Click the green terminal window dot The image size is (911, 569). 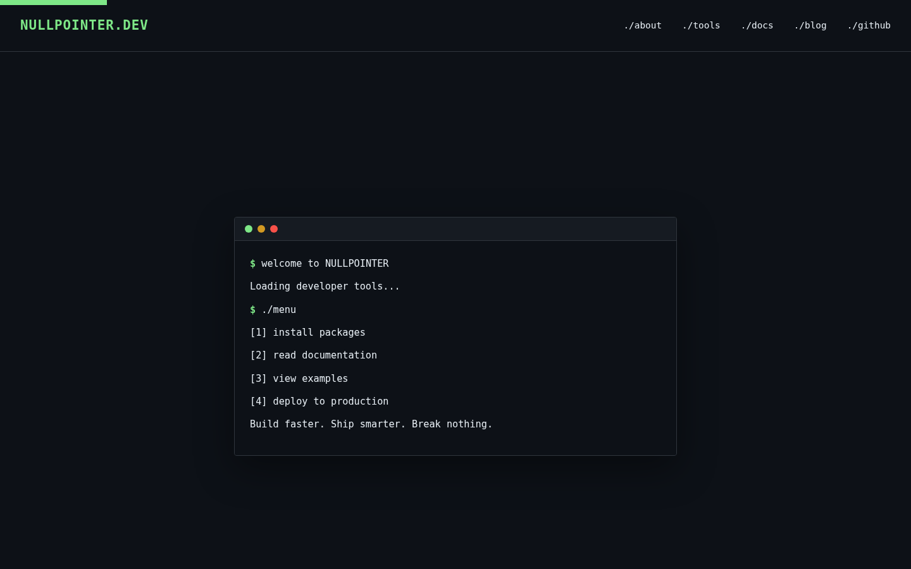tap(249, 229)
